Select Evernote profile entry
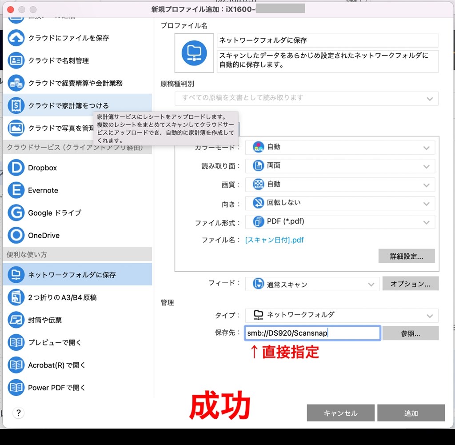Viewport: 455px width, 445px height. pos(77,190)
